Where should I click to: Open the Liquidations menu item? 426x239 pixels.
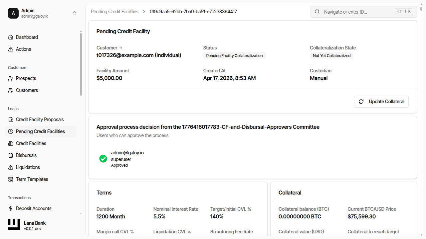[28, 167]
